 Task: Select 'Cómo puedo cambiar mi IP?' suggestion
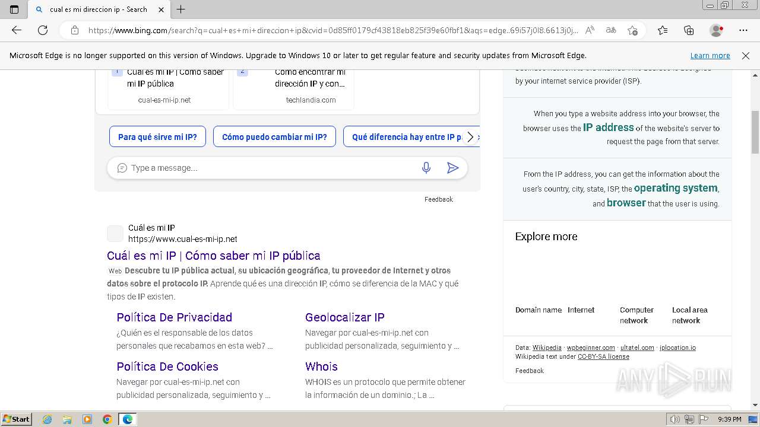(274, 137)
